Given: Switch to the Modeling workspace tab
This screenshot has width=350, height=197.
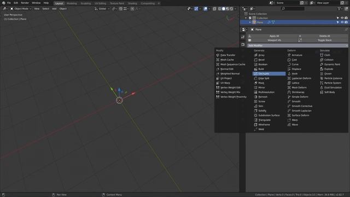Looking at the screenshot, I should point(72,3).
